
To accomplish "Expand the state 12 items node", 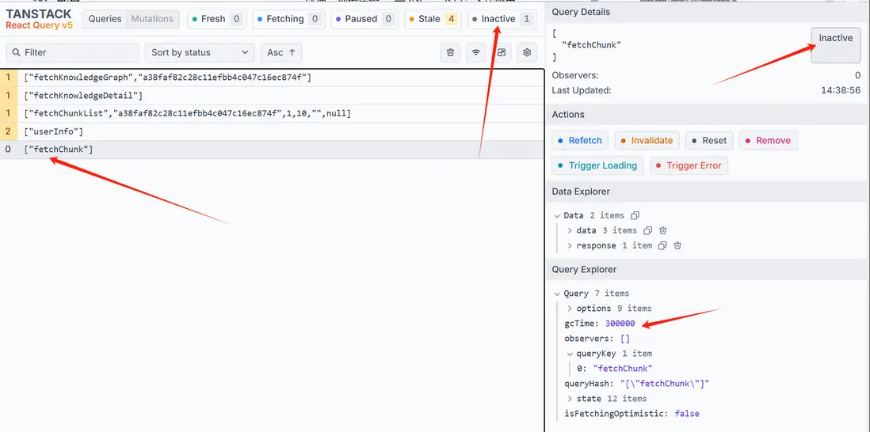I will [x=570, y=399].
